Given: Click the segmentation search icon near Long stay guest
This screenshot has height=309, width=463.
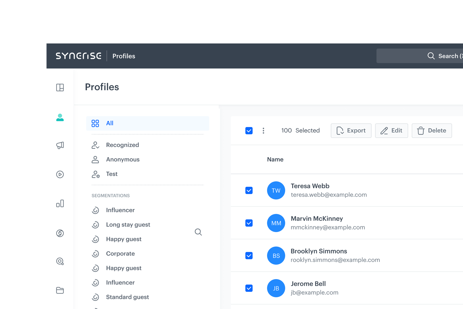Looking at the screenshot, I should pyautogui.click(x=198, y=232).
